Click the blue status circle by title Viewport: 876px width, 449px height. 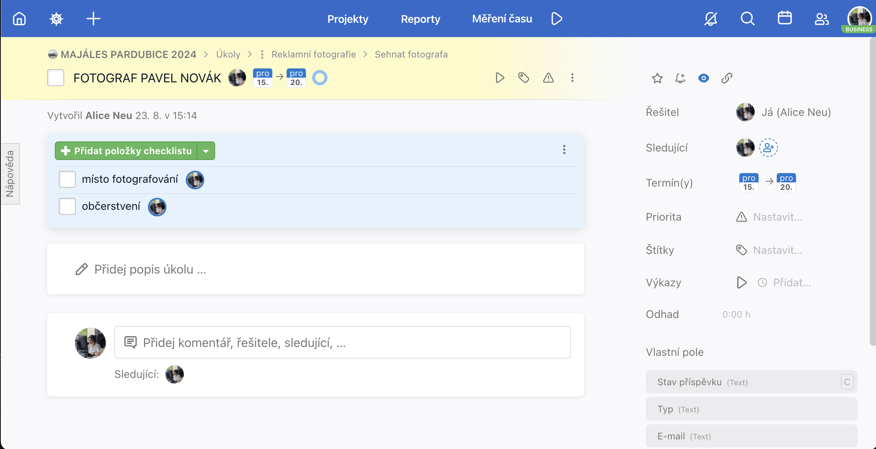point(320,78)
